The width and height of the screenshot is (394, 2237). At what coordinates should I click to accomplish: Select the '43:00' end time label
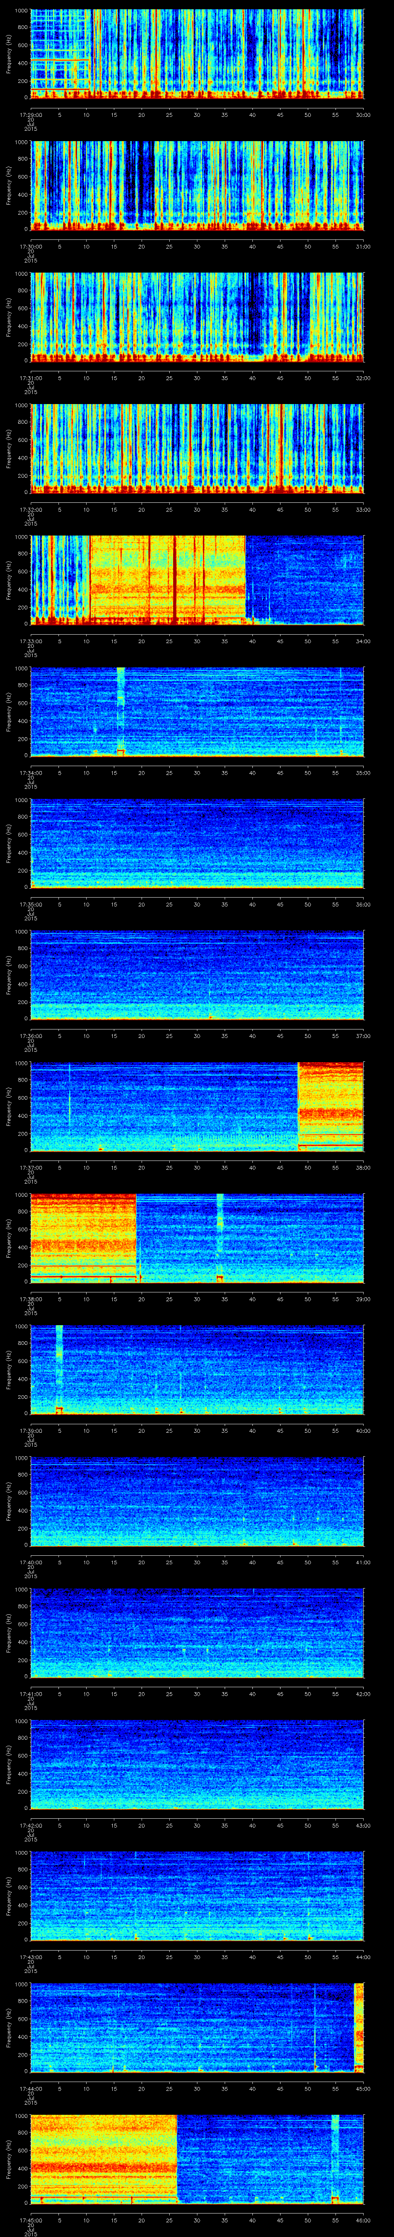click(363, 1824)
